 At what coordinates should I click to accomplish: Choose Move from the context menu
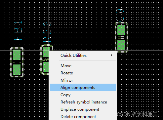83,66
